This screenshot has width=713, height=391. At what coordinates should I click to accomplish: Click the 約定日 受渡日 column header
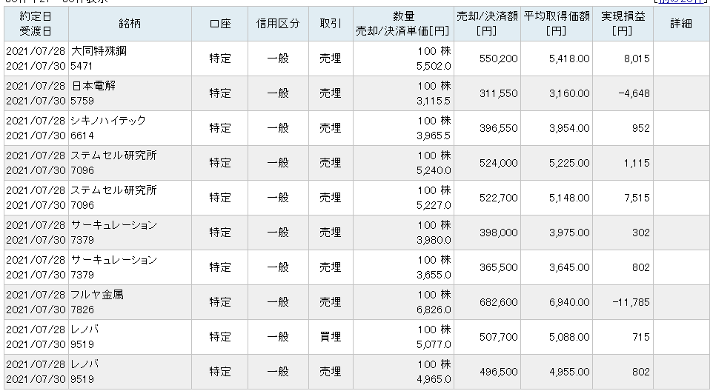36,24
